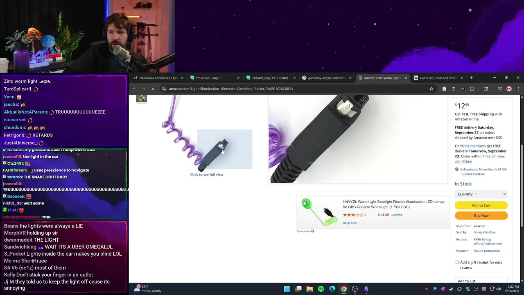Open the Steam tray icon

click(x=451, y=289)
